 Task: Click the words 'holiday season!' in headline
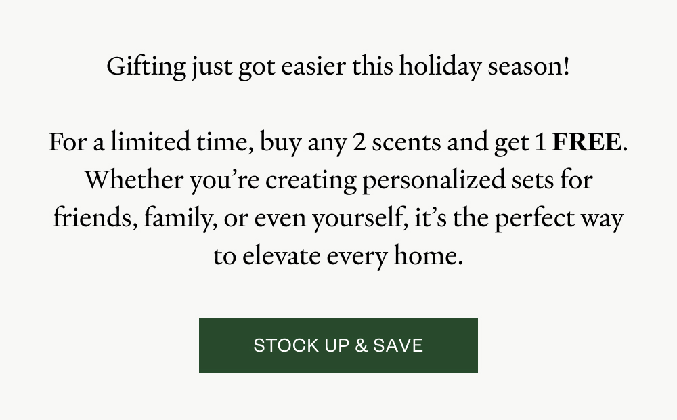click(484, 66)
